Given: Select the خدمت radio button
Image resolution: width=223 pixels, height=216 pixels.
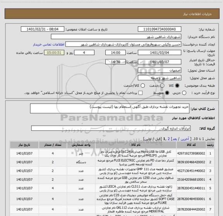Looking at the screenshot, I should point(162,85).
